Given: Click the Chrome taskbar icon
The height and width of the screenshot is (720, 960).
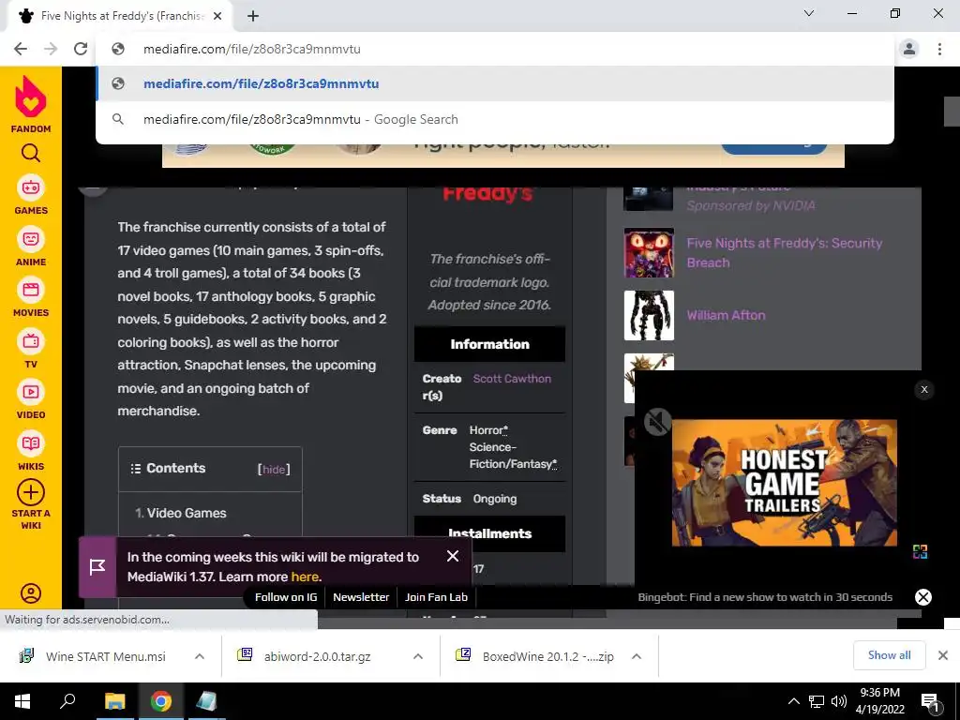Looking at the screenshot, I should coord(161,701).
